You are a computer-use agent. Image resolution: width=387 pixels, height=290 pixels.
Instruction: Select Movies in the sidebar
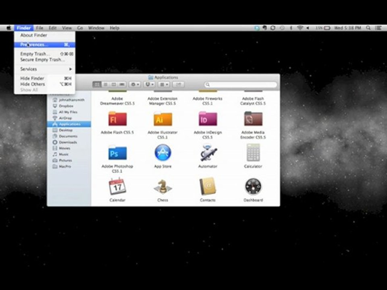click(x=69, y=148)
